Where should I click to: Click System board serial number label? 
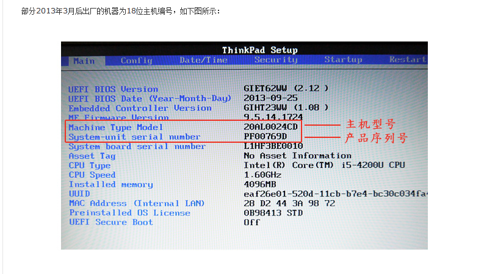coord(137,146)
